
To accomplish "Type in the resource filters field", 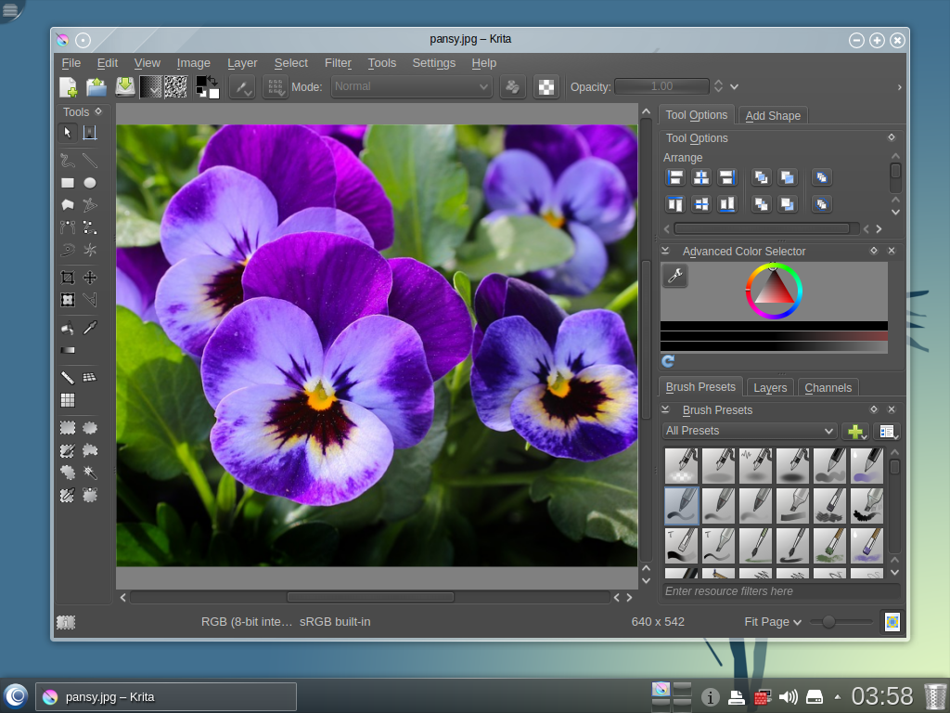I will 779,591.
